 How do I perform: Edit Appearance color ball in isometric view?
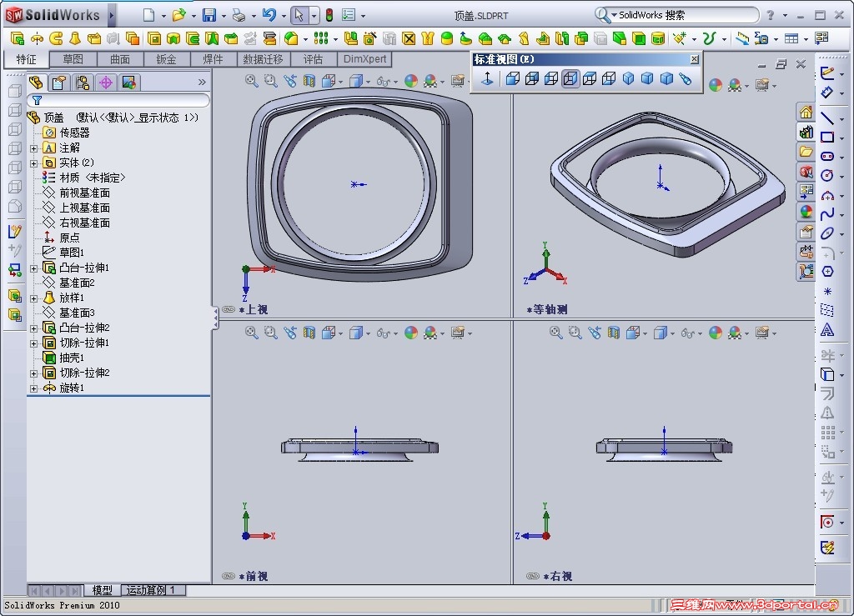tap(716, 85)
